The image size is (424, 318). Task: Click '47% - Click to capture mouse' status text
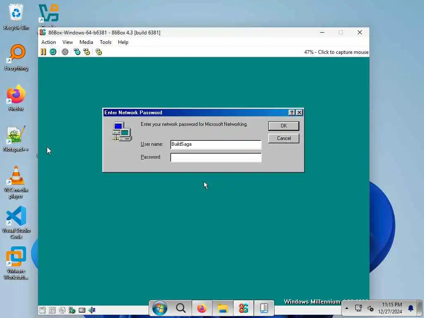pyautogui.click(x=336, y=52)
